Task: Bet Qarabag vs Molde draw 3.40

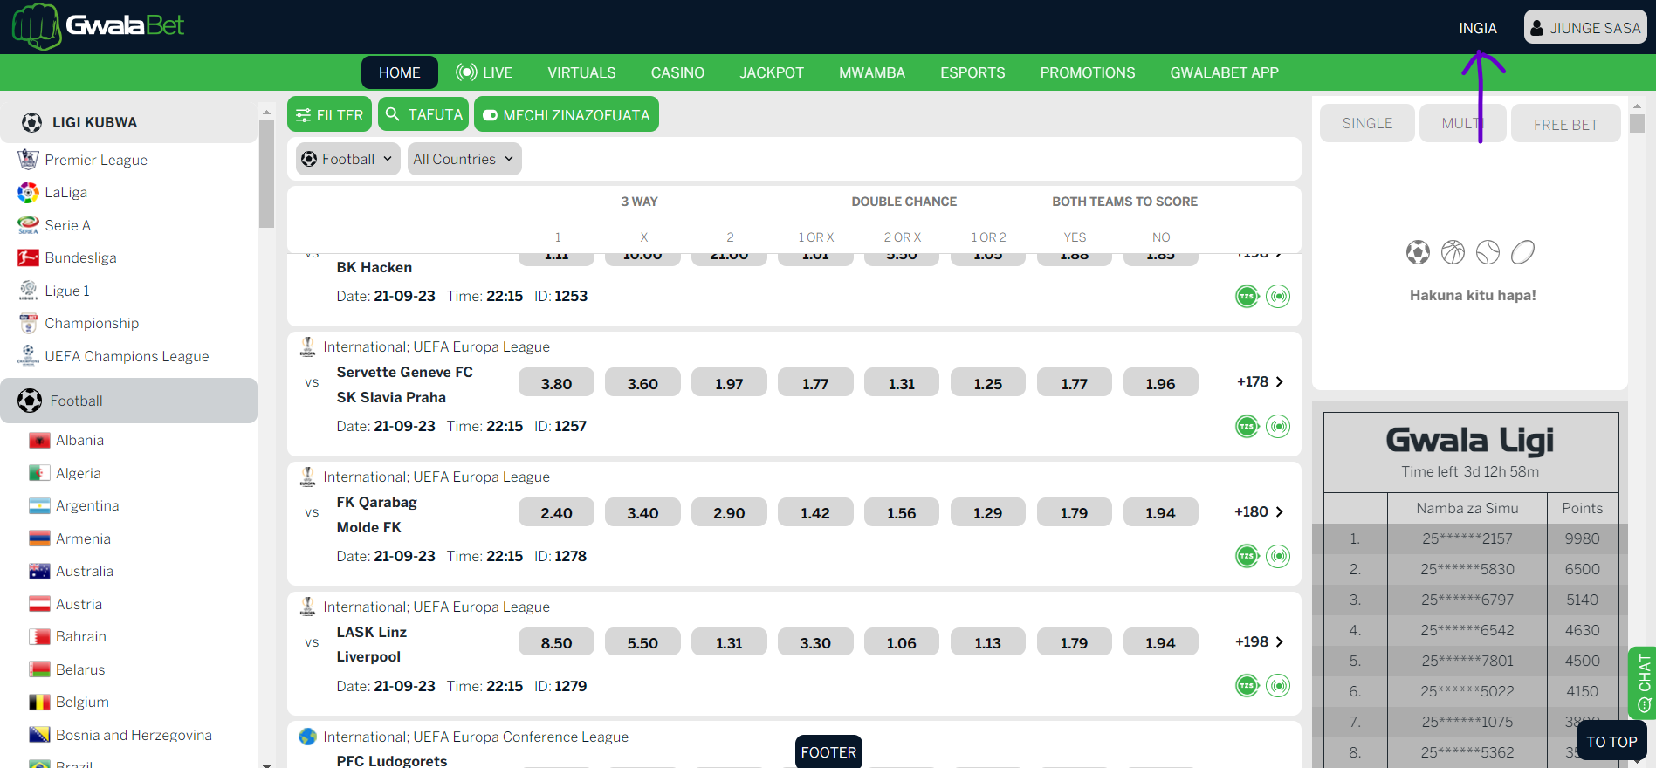Action: pyautogui.click(x=642, y=512)
